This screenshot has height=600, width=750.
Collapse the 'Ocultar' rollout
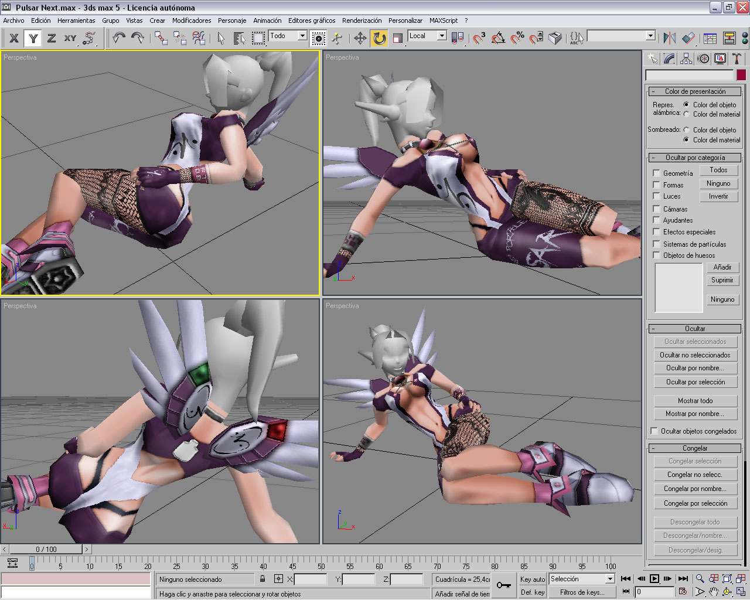(x=695, y=329)
